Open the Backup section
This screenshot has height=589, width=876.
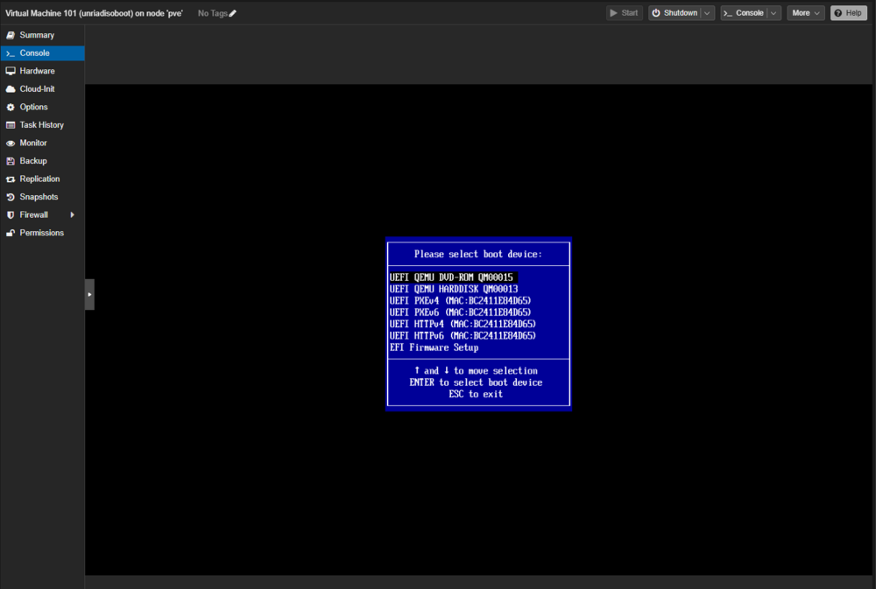tap(42, 161)
